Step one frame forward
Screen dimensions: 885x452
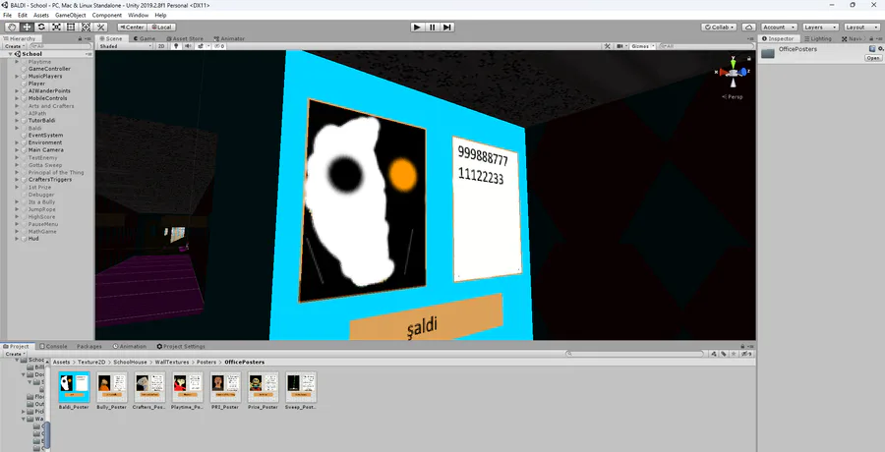pyautogui.click(x=447, y=28)
